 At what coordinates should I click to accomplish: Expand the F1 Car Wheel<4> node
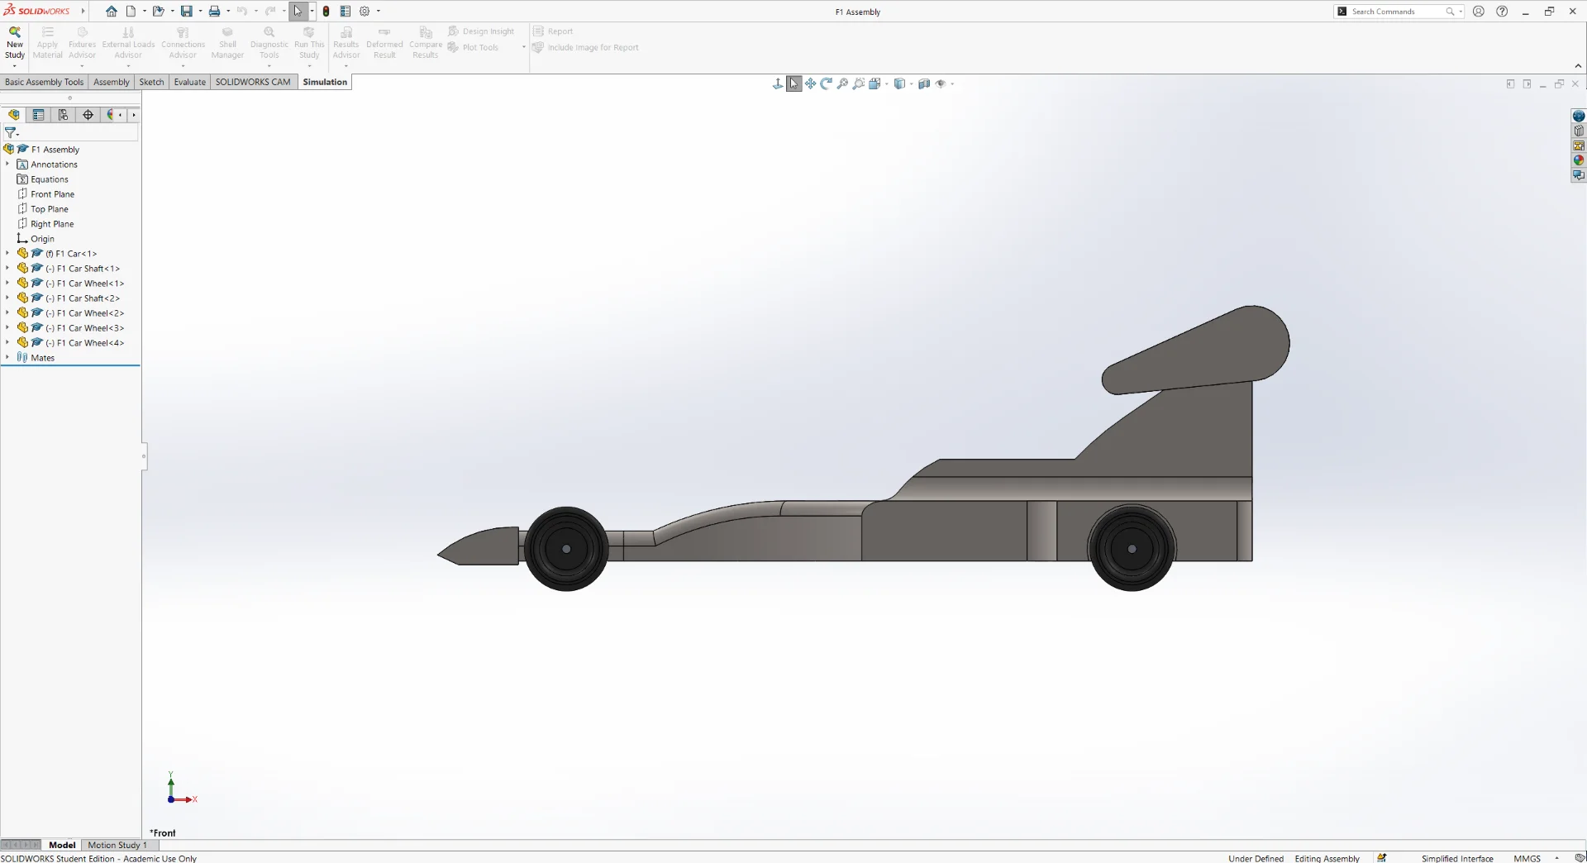(x=7, y=343)
